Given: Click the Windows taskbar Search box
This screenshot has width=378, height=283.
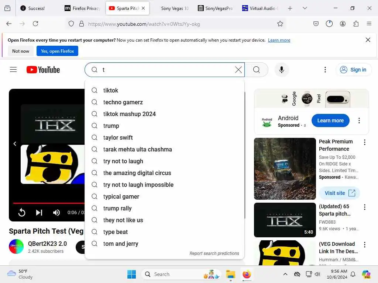Looking at the screenshot, I should point(181,274).
